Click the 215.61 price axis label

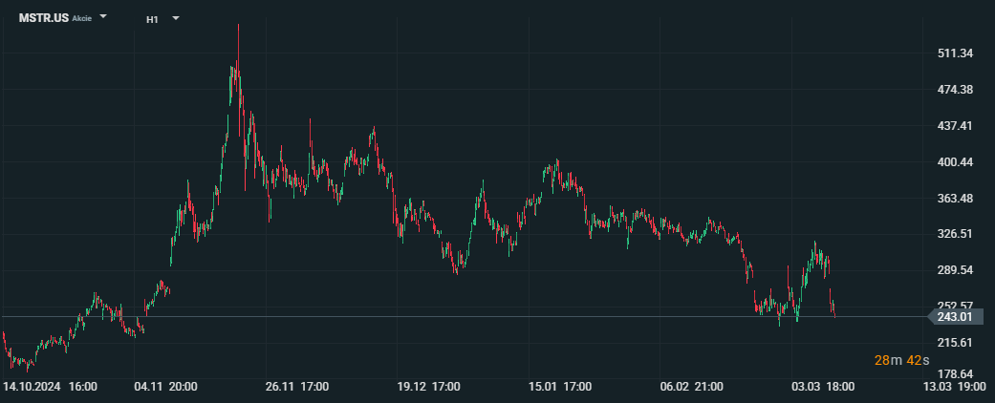point(955,343)
